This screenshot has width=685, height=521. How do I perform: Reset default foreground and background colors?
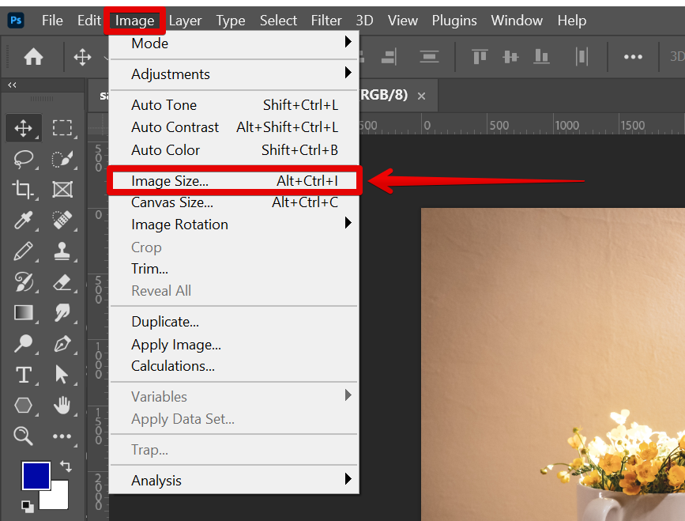coord(27,506)
